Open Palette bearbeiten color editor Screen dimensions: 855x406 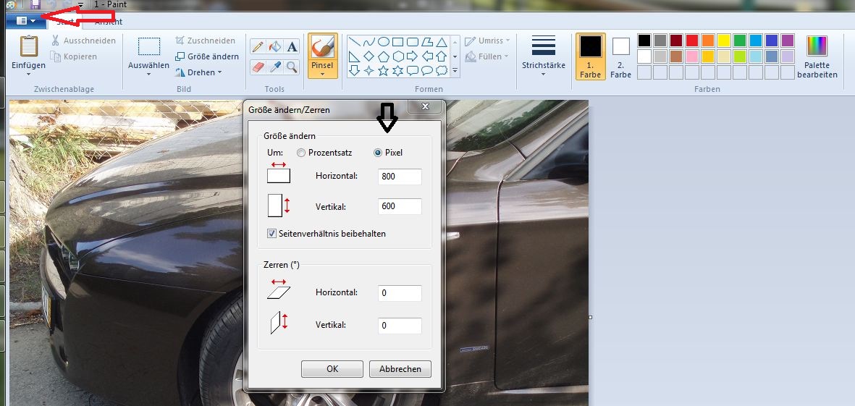[817, 58]
